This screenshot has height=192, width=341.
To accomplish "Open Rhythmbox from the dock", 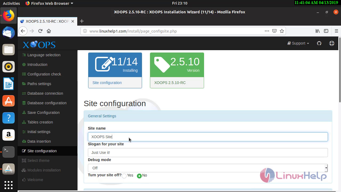I will pos(9,67).
